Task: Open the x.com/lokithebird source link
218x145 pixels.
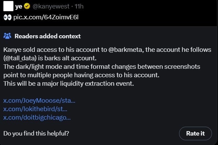Action: tap(35, 109)
